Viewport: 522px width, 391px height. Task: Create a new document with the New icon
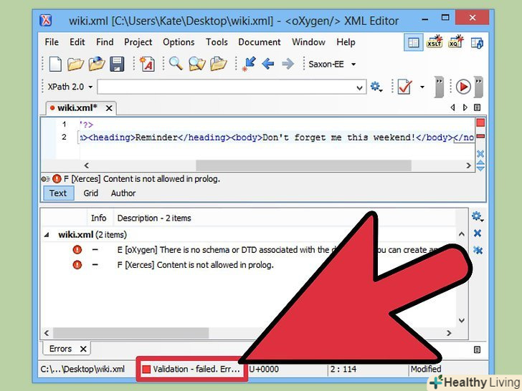55,64
